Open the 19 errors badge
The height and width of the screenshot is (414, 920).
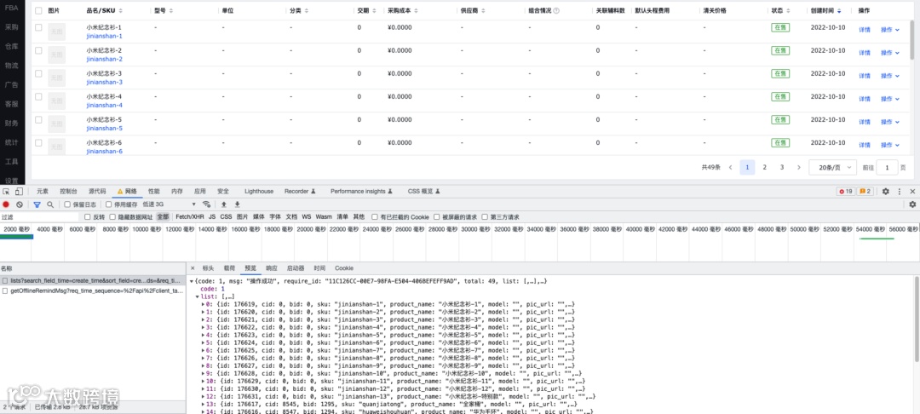pyautogui.click(x=846, y=191)
